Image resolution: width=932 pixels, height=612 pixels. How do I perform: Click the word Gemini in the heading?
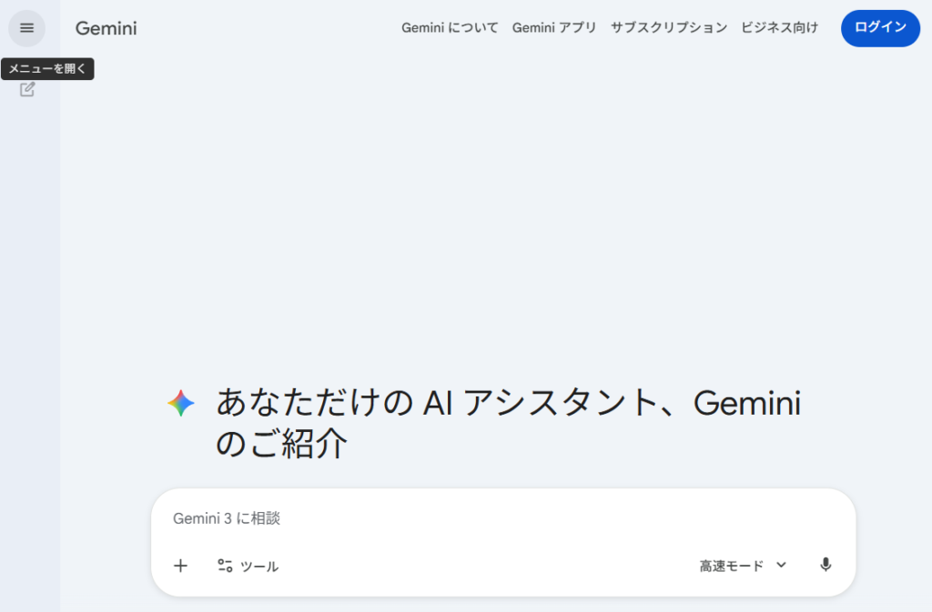(x=747, y=403)
